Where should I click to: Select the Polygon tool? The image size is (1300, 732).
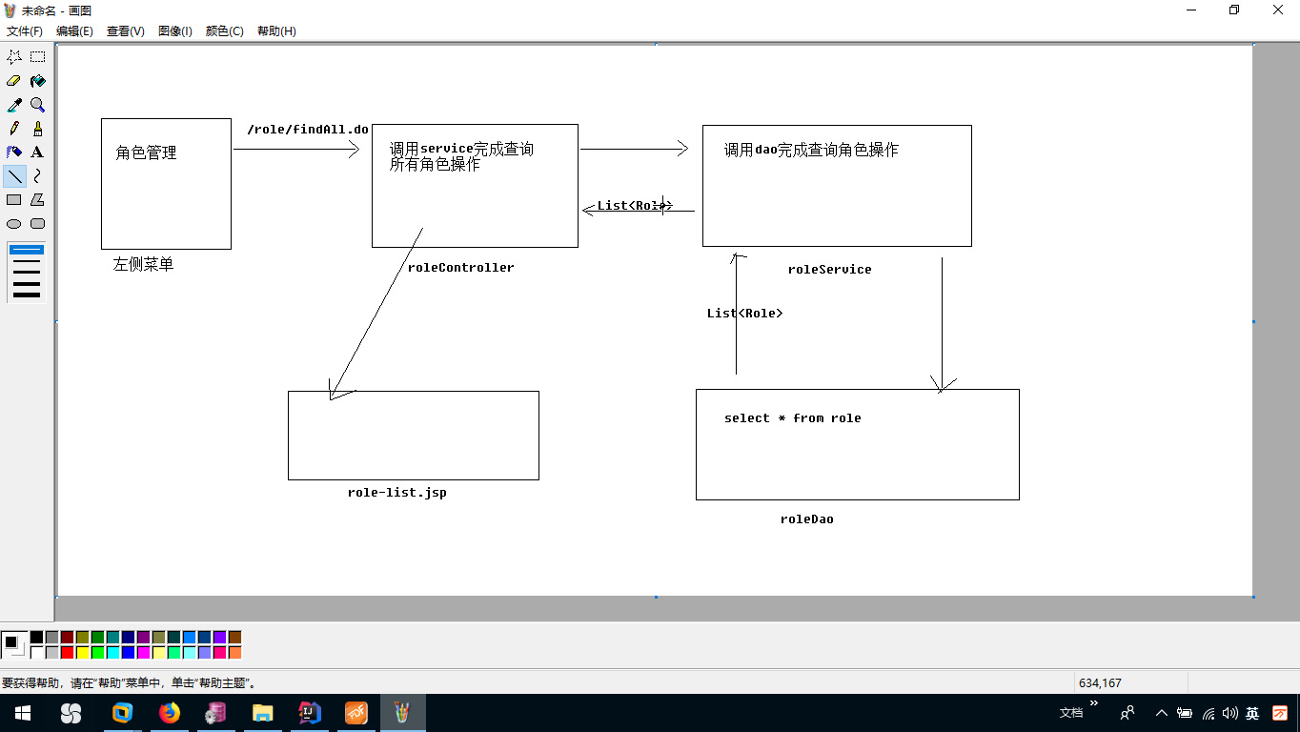(x=37, y=199)
